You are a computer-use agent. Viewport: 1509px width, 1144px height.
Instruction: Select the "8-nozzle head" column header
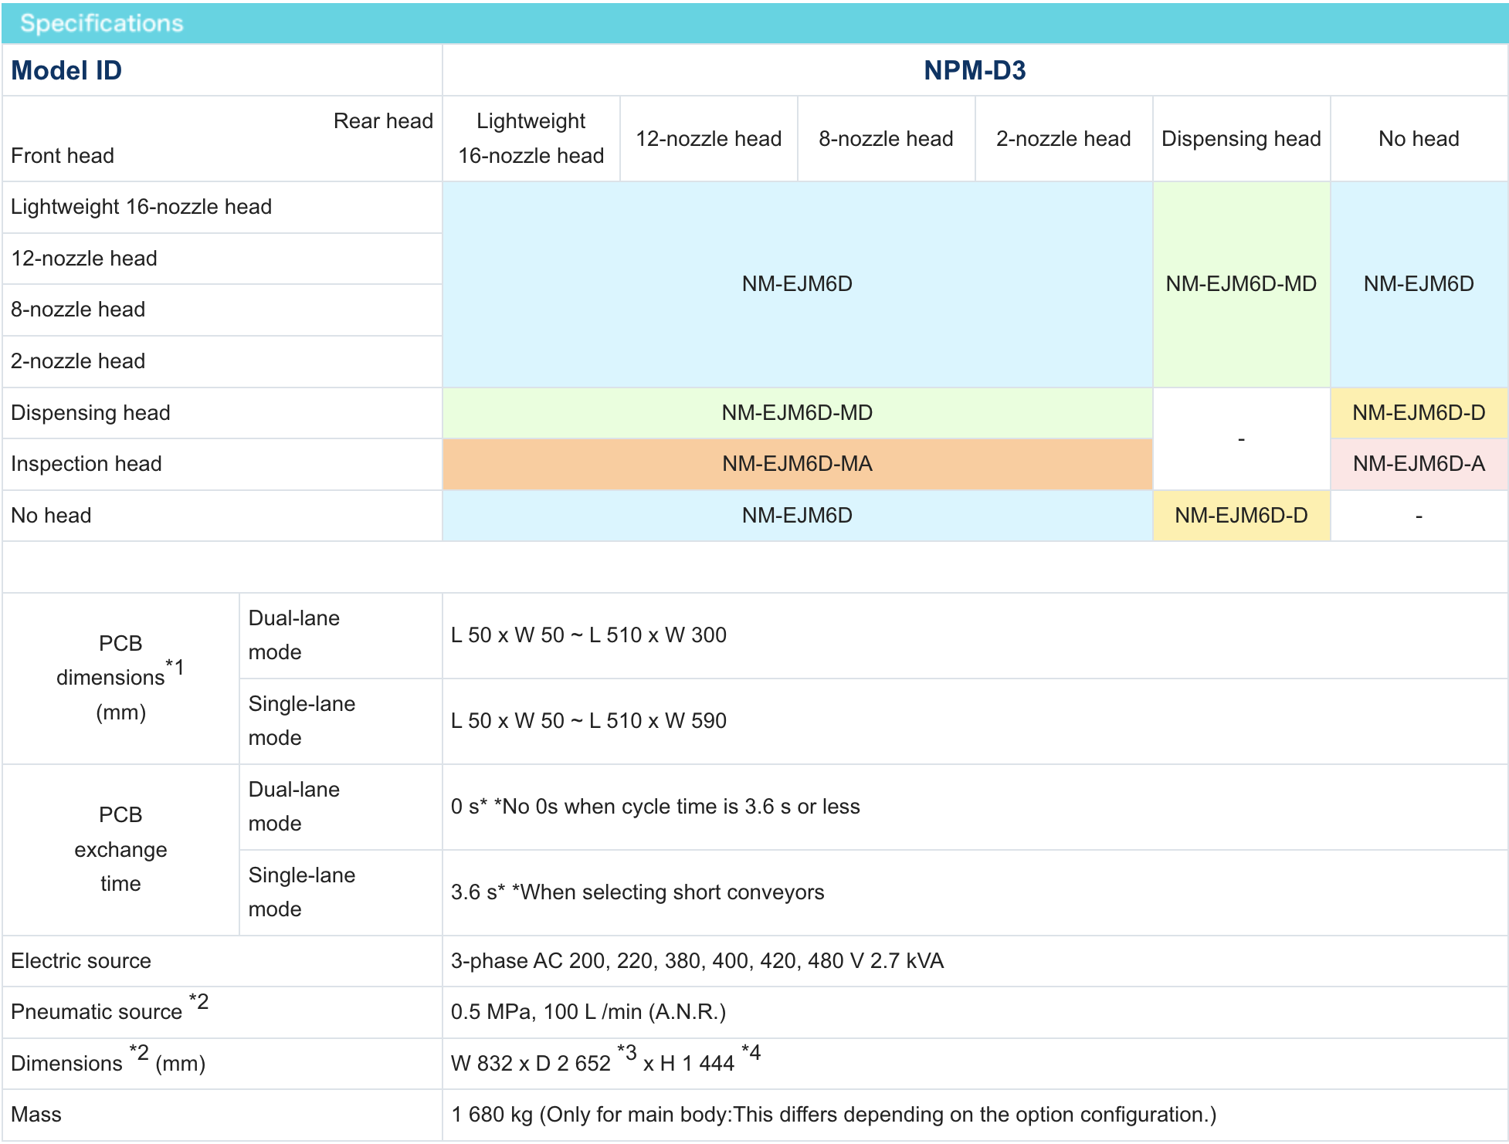[x=887, y=138]
